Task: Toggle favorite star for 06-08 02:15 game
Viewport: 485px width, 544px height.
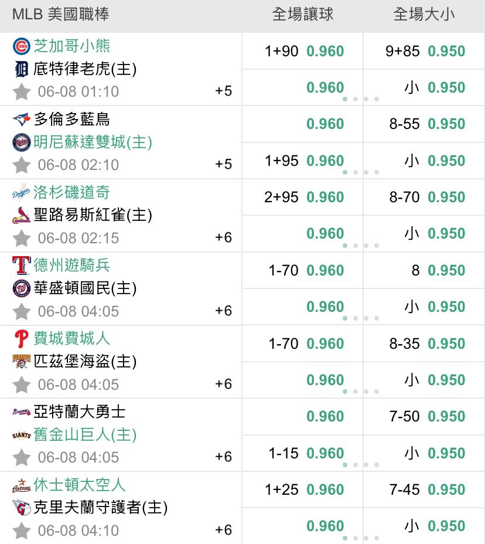Action: click(22, 238)
